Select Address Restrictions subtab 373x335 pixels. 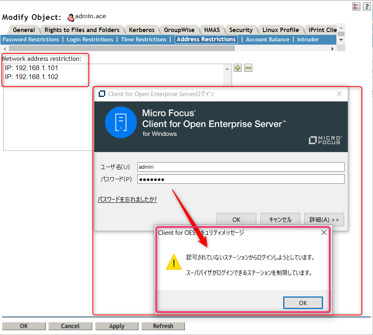206,39
